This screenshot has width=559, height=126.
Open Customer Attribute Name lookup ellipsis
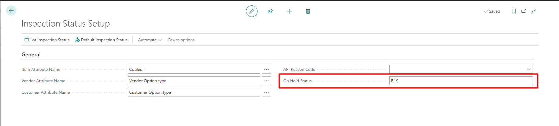(267, 92)
